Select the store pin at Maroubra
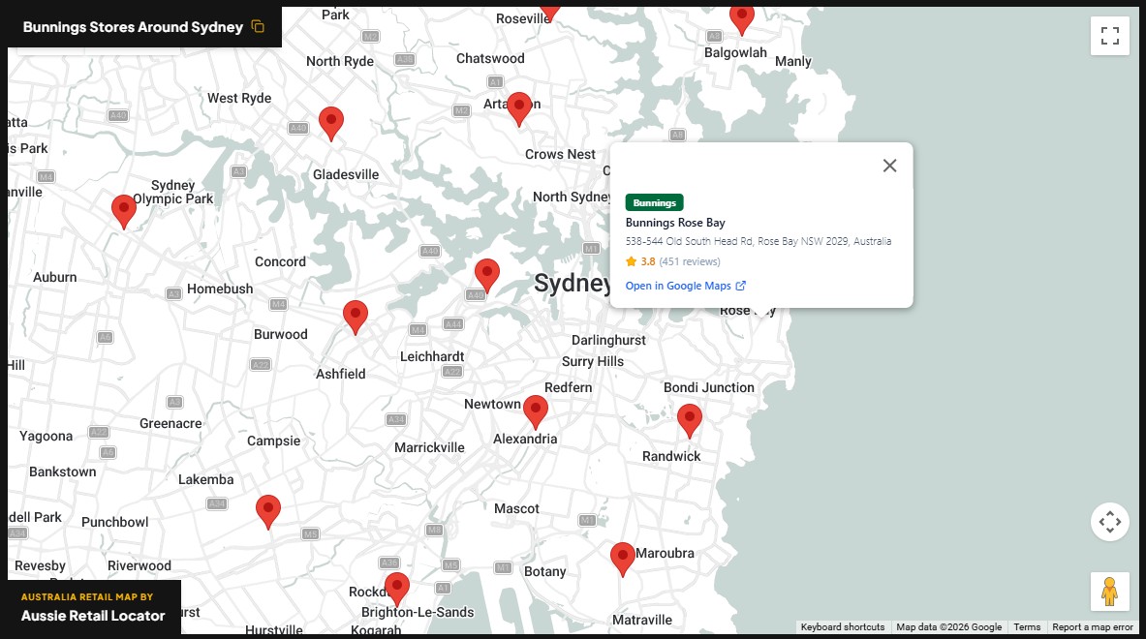 (623, 561)
